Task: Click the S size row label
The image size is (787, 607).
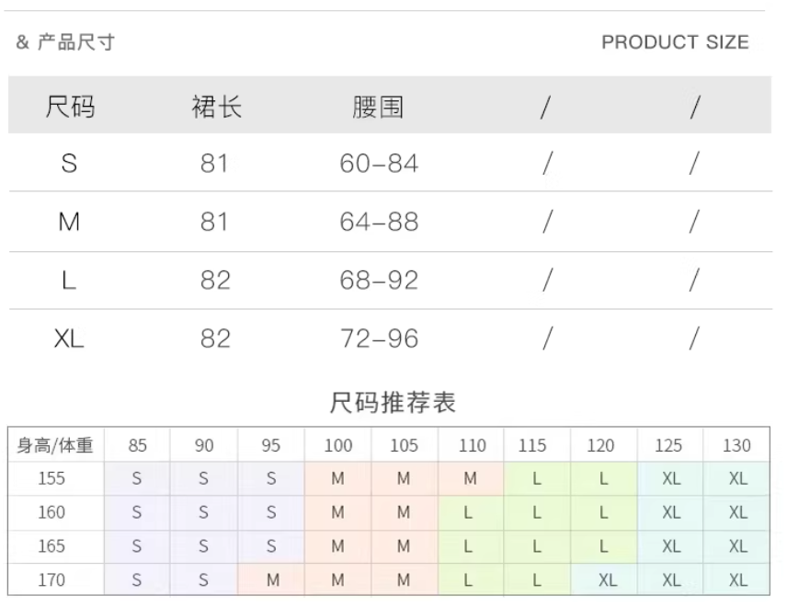Action: (x=69, y=163)
